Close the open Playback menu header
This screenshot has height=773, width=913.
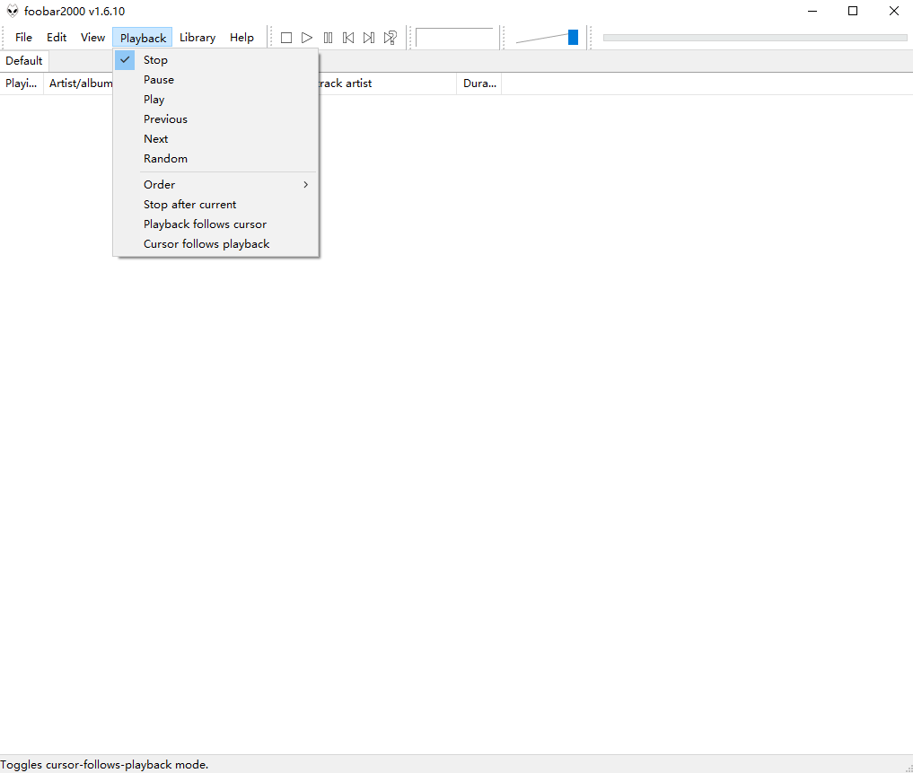[x=143, y=38]
